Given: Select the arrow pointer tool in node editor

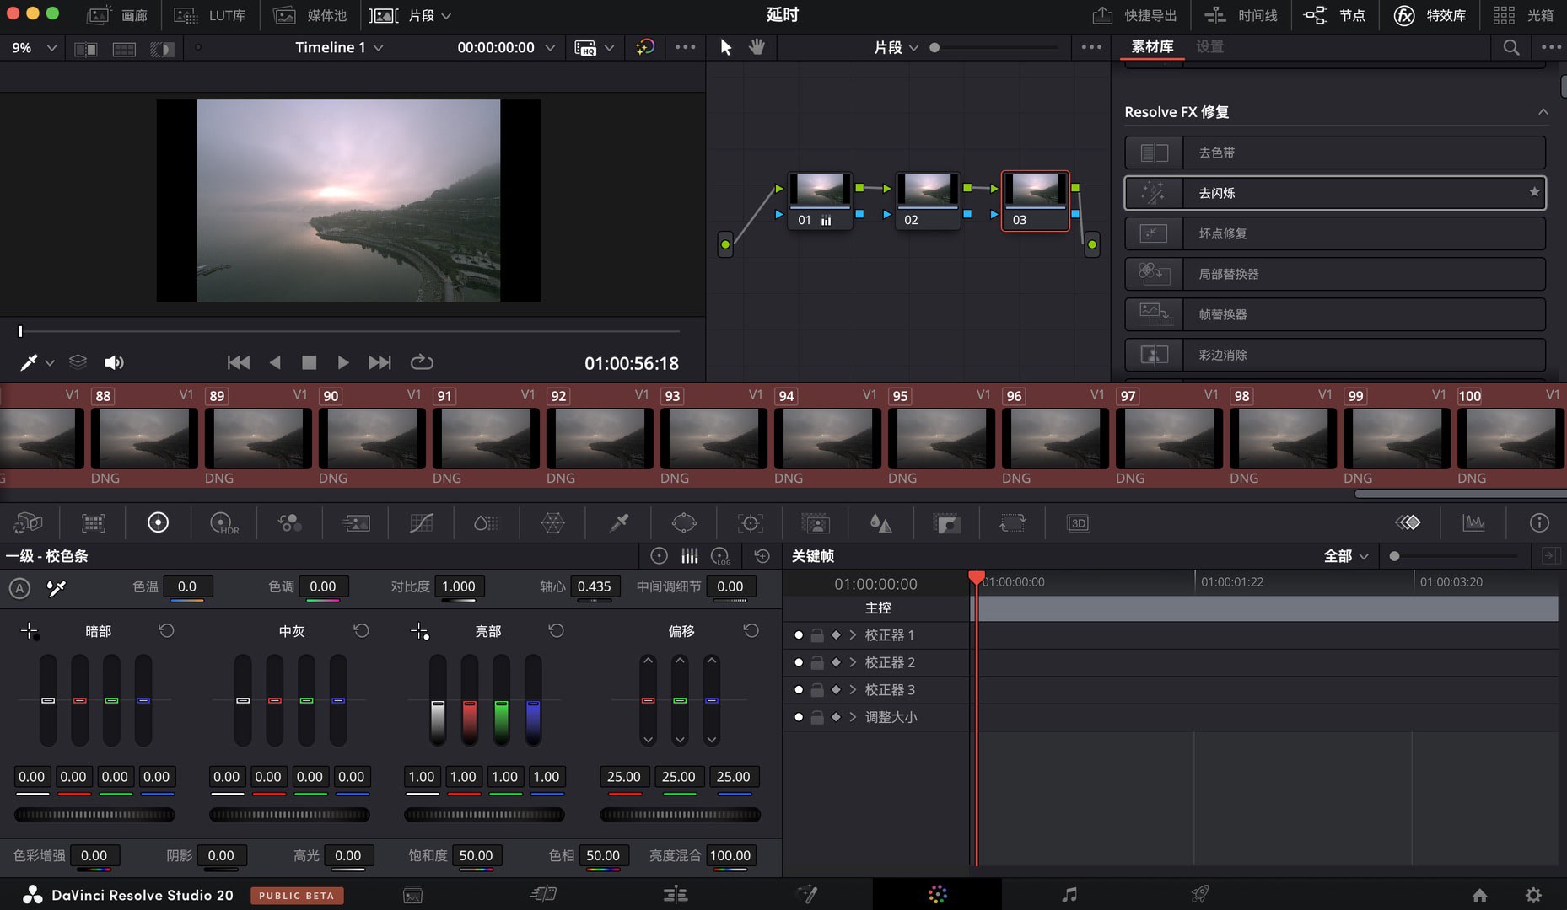Looking at the screenshot, I should pyautogui.click(x=725, y=47).
